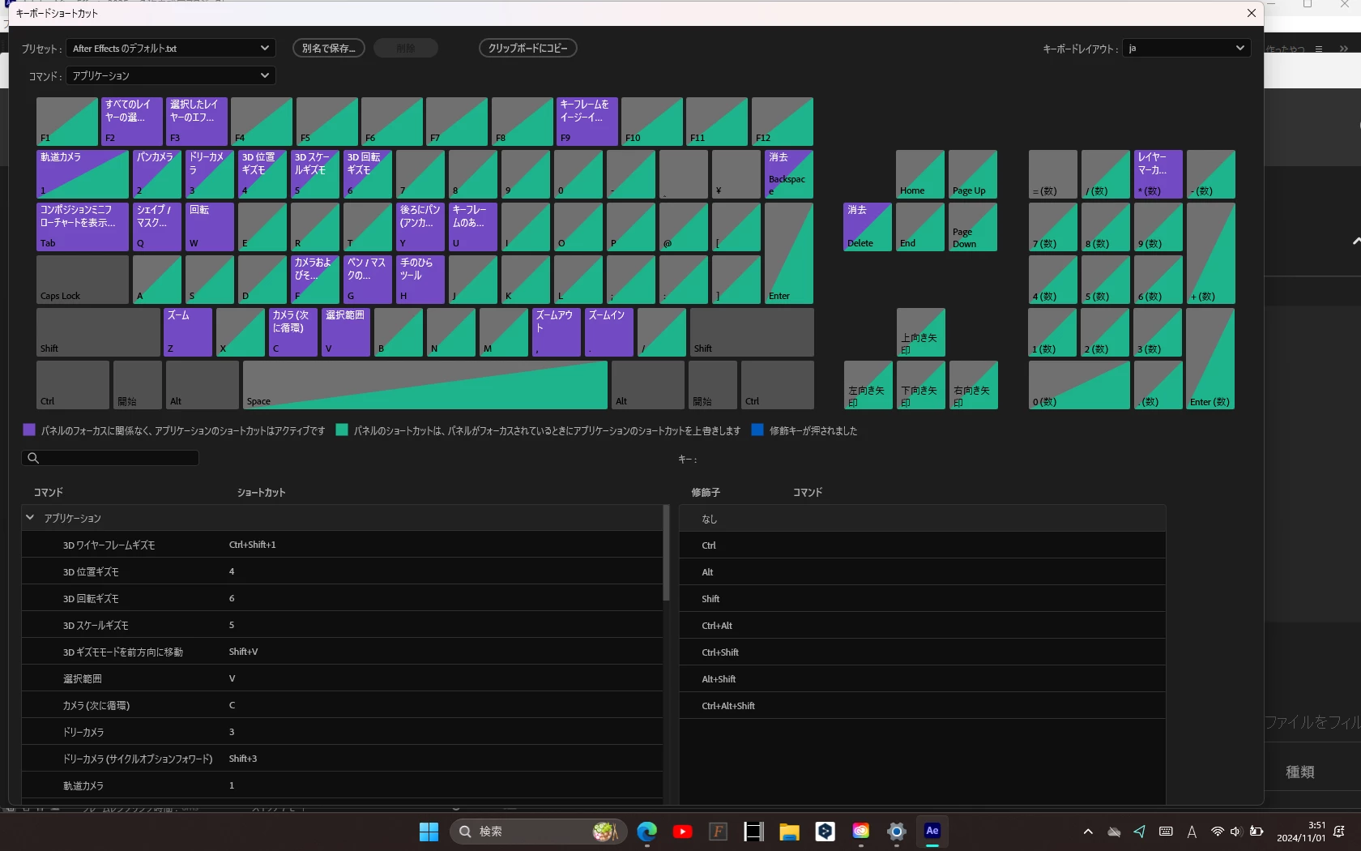Click the クリップボードにコピー button
Viewport: 1361px width, 851px height.
(x=528, y=49)
